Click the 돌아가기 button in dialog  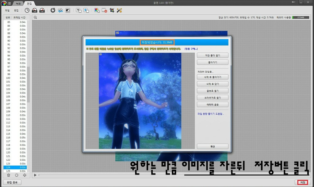point(213,62)
